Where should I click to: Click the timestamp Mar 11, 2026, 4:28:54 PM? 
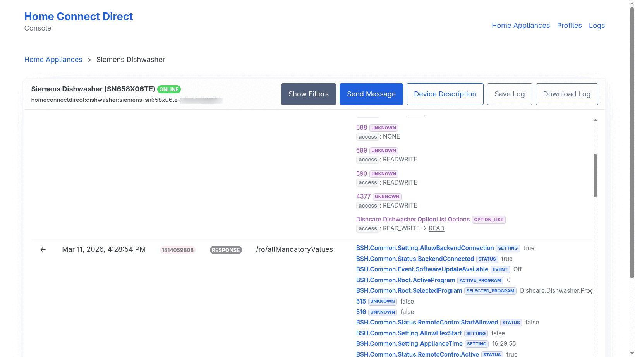[104, 249]
